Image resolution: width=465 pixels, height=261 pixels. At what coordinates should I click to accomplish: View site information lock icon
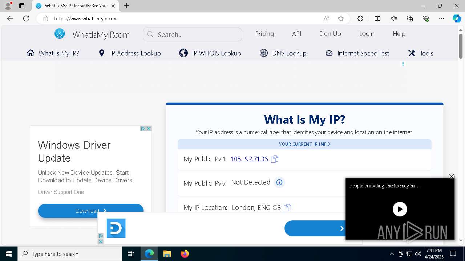pyautogui.click(x=45, y=18)
